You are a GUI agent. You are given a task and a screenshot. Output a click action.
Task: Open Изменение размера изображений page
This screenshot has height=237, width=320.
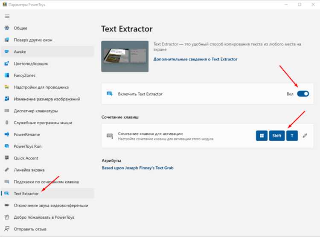tap(47, 99)
